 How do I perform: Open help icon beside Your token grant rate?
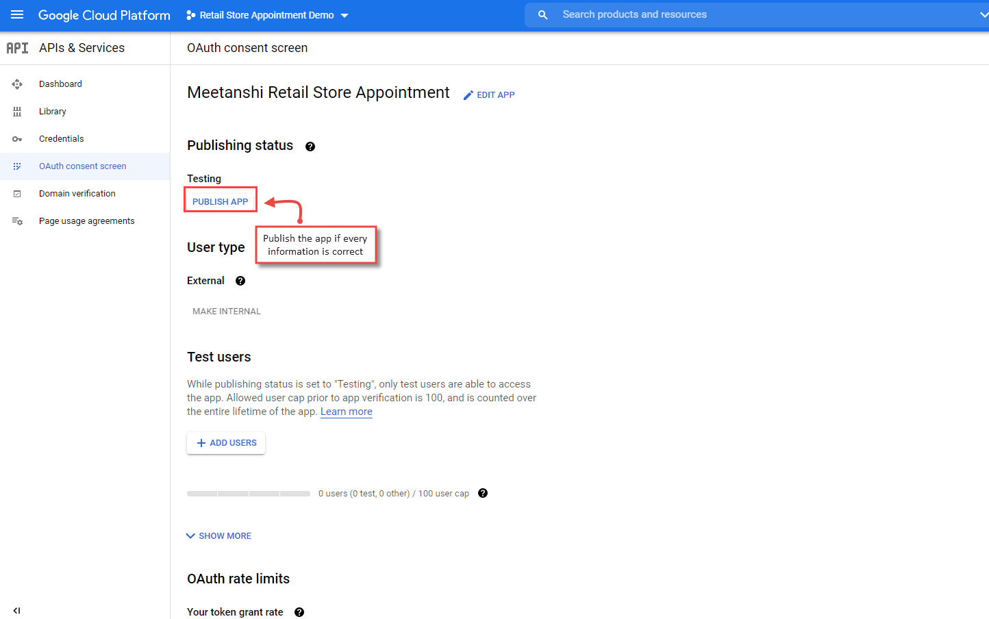pyautogui.click(x=299, y=612)
